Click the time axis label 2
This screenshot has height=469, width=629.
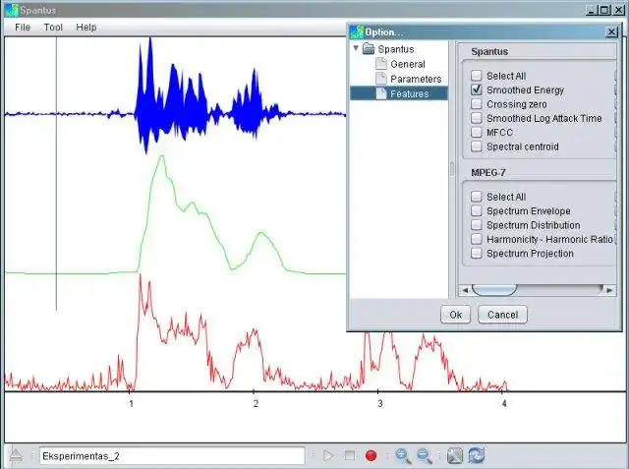256,403
